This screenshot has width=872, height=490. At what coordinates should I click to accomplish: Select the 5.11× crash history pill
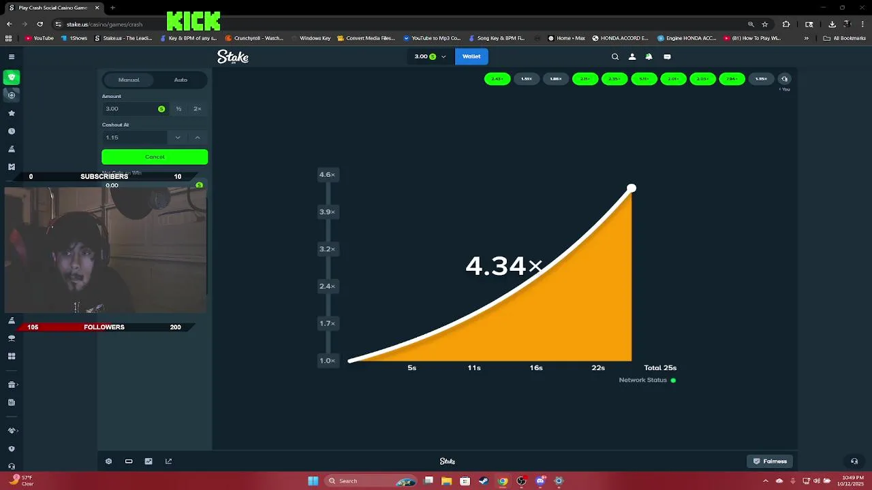(644, 79)
